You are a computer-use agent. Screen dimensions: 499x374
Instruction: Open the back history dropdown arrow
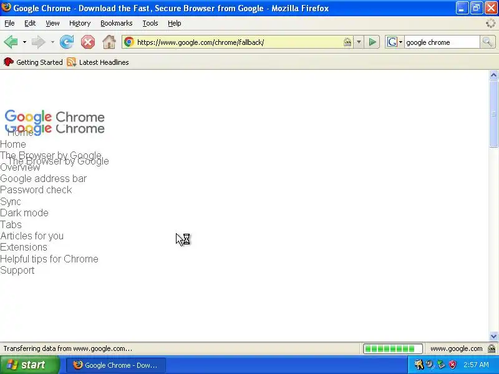pos(24,42)
